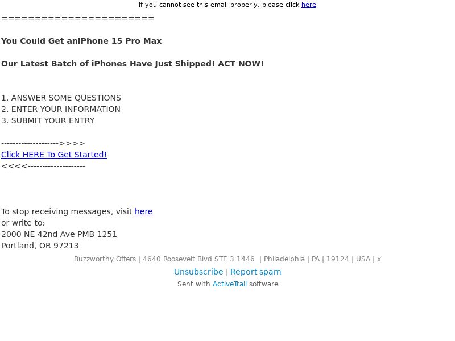
Task: Open the 'here' link to view email properly
Action: 308,5
